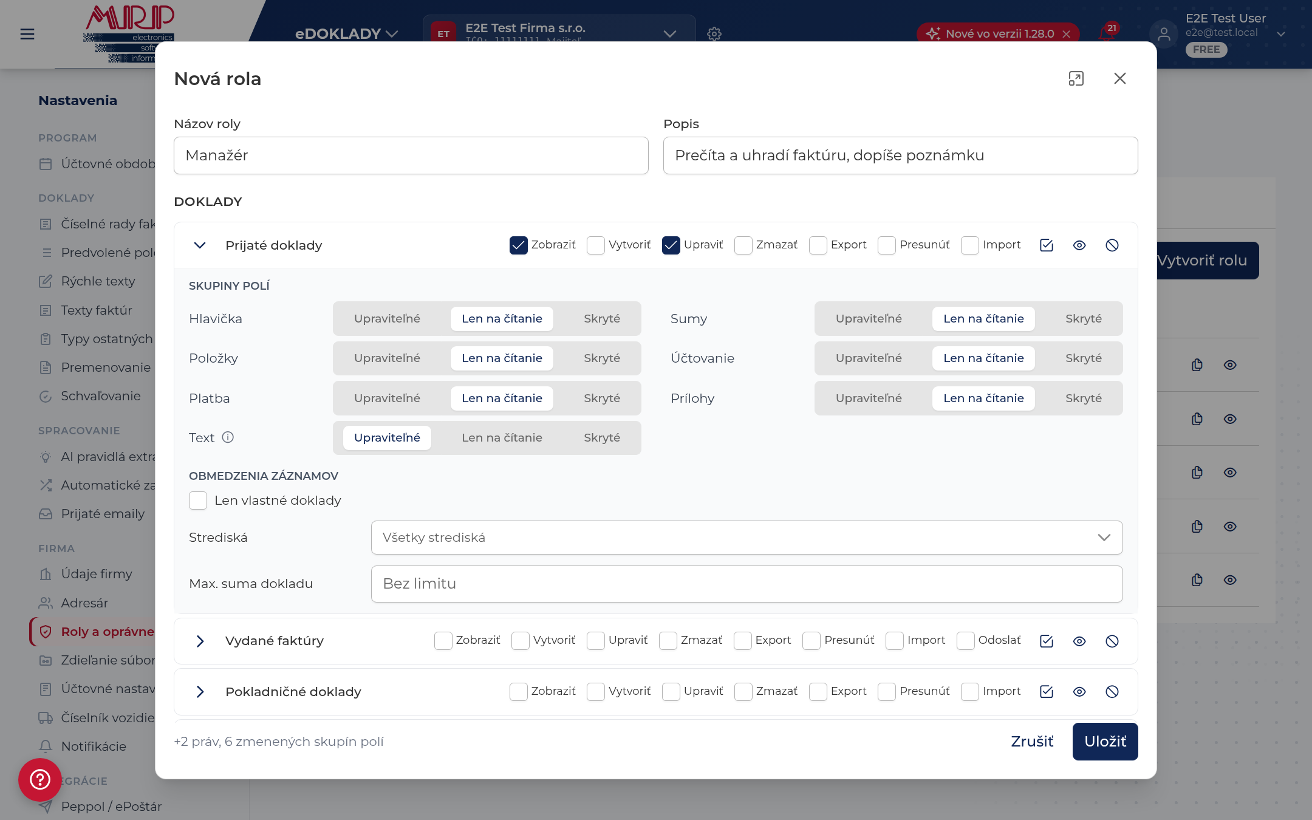Expand the dialog with the pop-out icon
Viewport: 1312px width, 820px height.
[x=1076, y=78]
